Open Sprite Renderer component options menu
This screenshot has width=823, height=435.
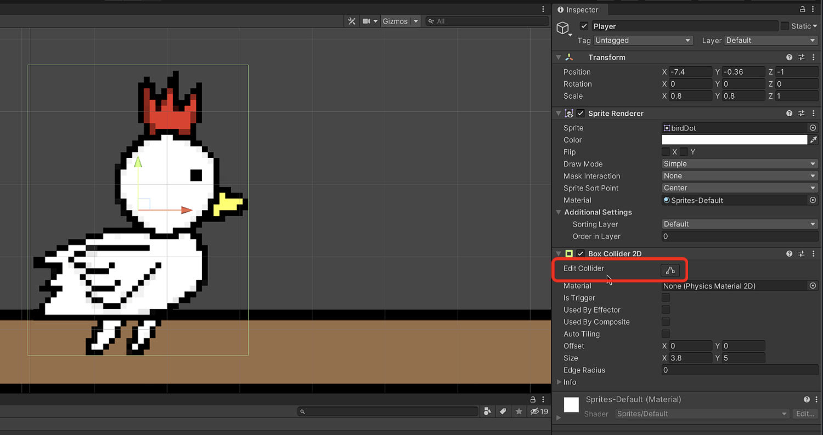click(813, 114)
